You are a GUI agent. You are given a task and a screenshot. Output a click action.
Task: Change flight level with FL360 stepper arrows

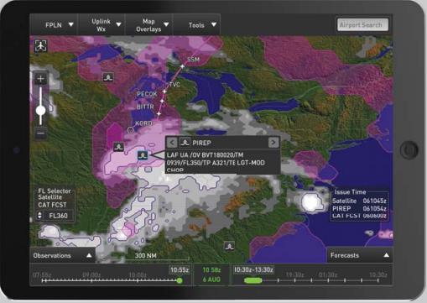pos(39,216)
